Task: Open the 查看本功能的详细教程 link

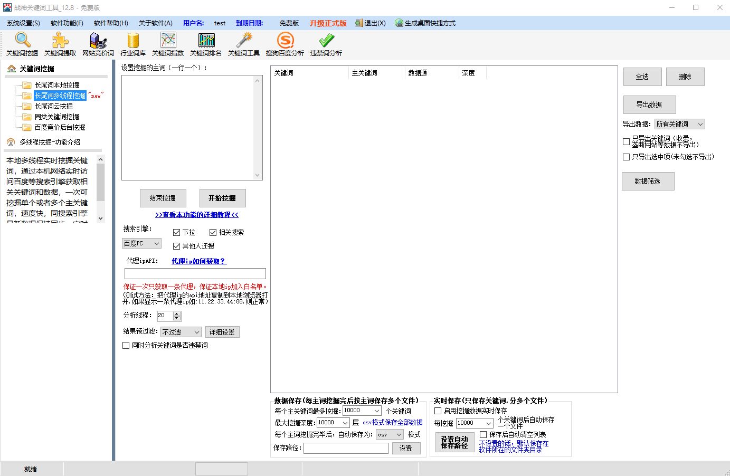Action: [197, 215]
